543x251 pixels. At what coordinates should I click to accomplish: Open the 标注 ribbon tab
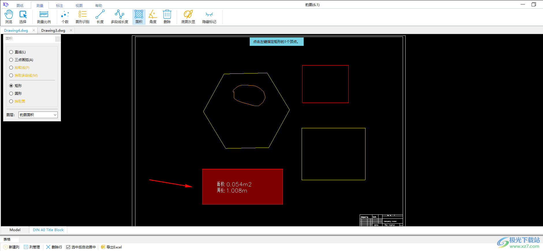tap(59, 5)
